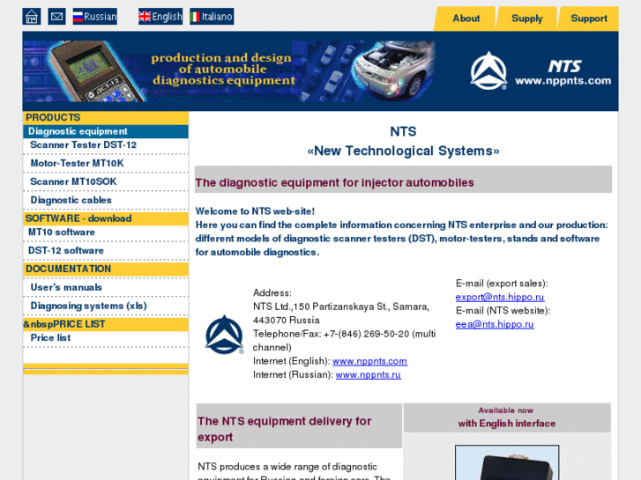Click heading 'The diagnostic equipment for injector automobiles'

334,182
